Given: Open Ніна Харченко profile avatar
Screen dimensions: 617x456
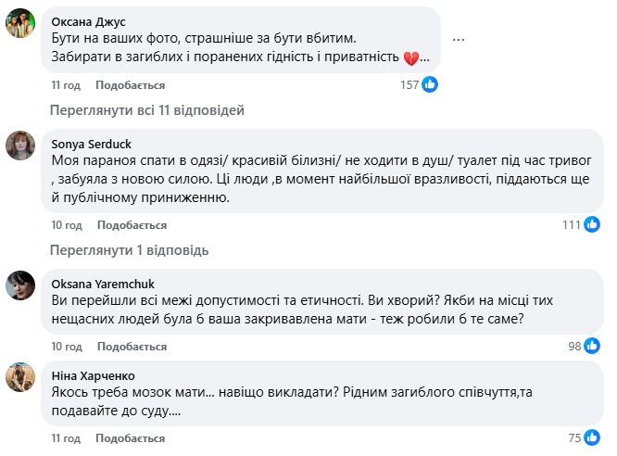Looking at the screenshot, I should (x=21, y=379).
